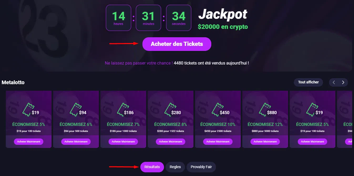Click the ticket icon on the $186 card
This screenshot has width=354, height=176.
click(x=122, y=109)
